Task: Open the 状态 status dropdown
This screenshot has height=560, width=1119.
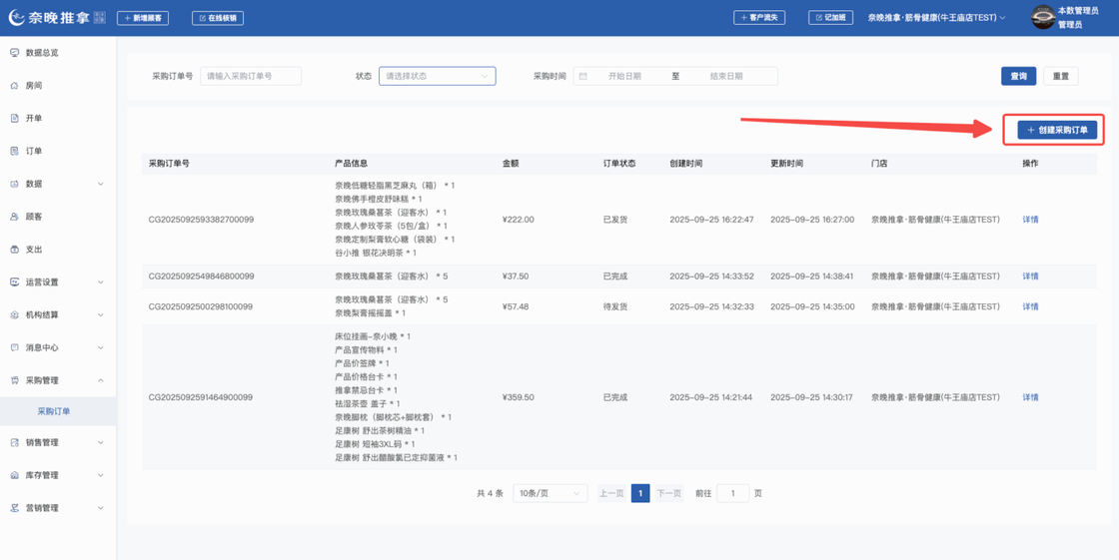Action: [437, 76]
